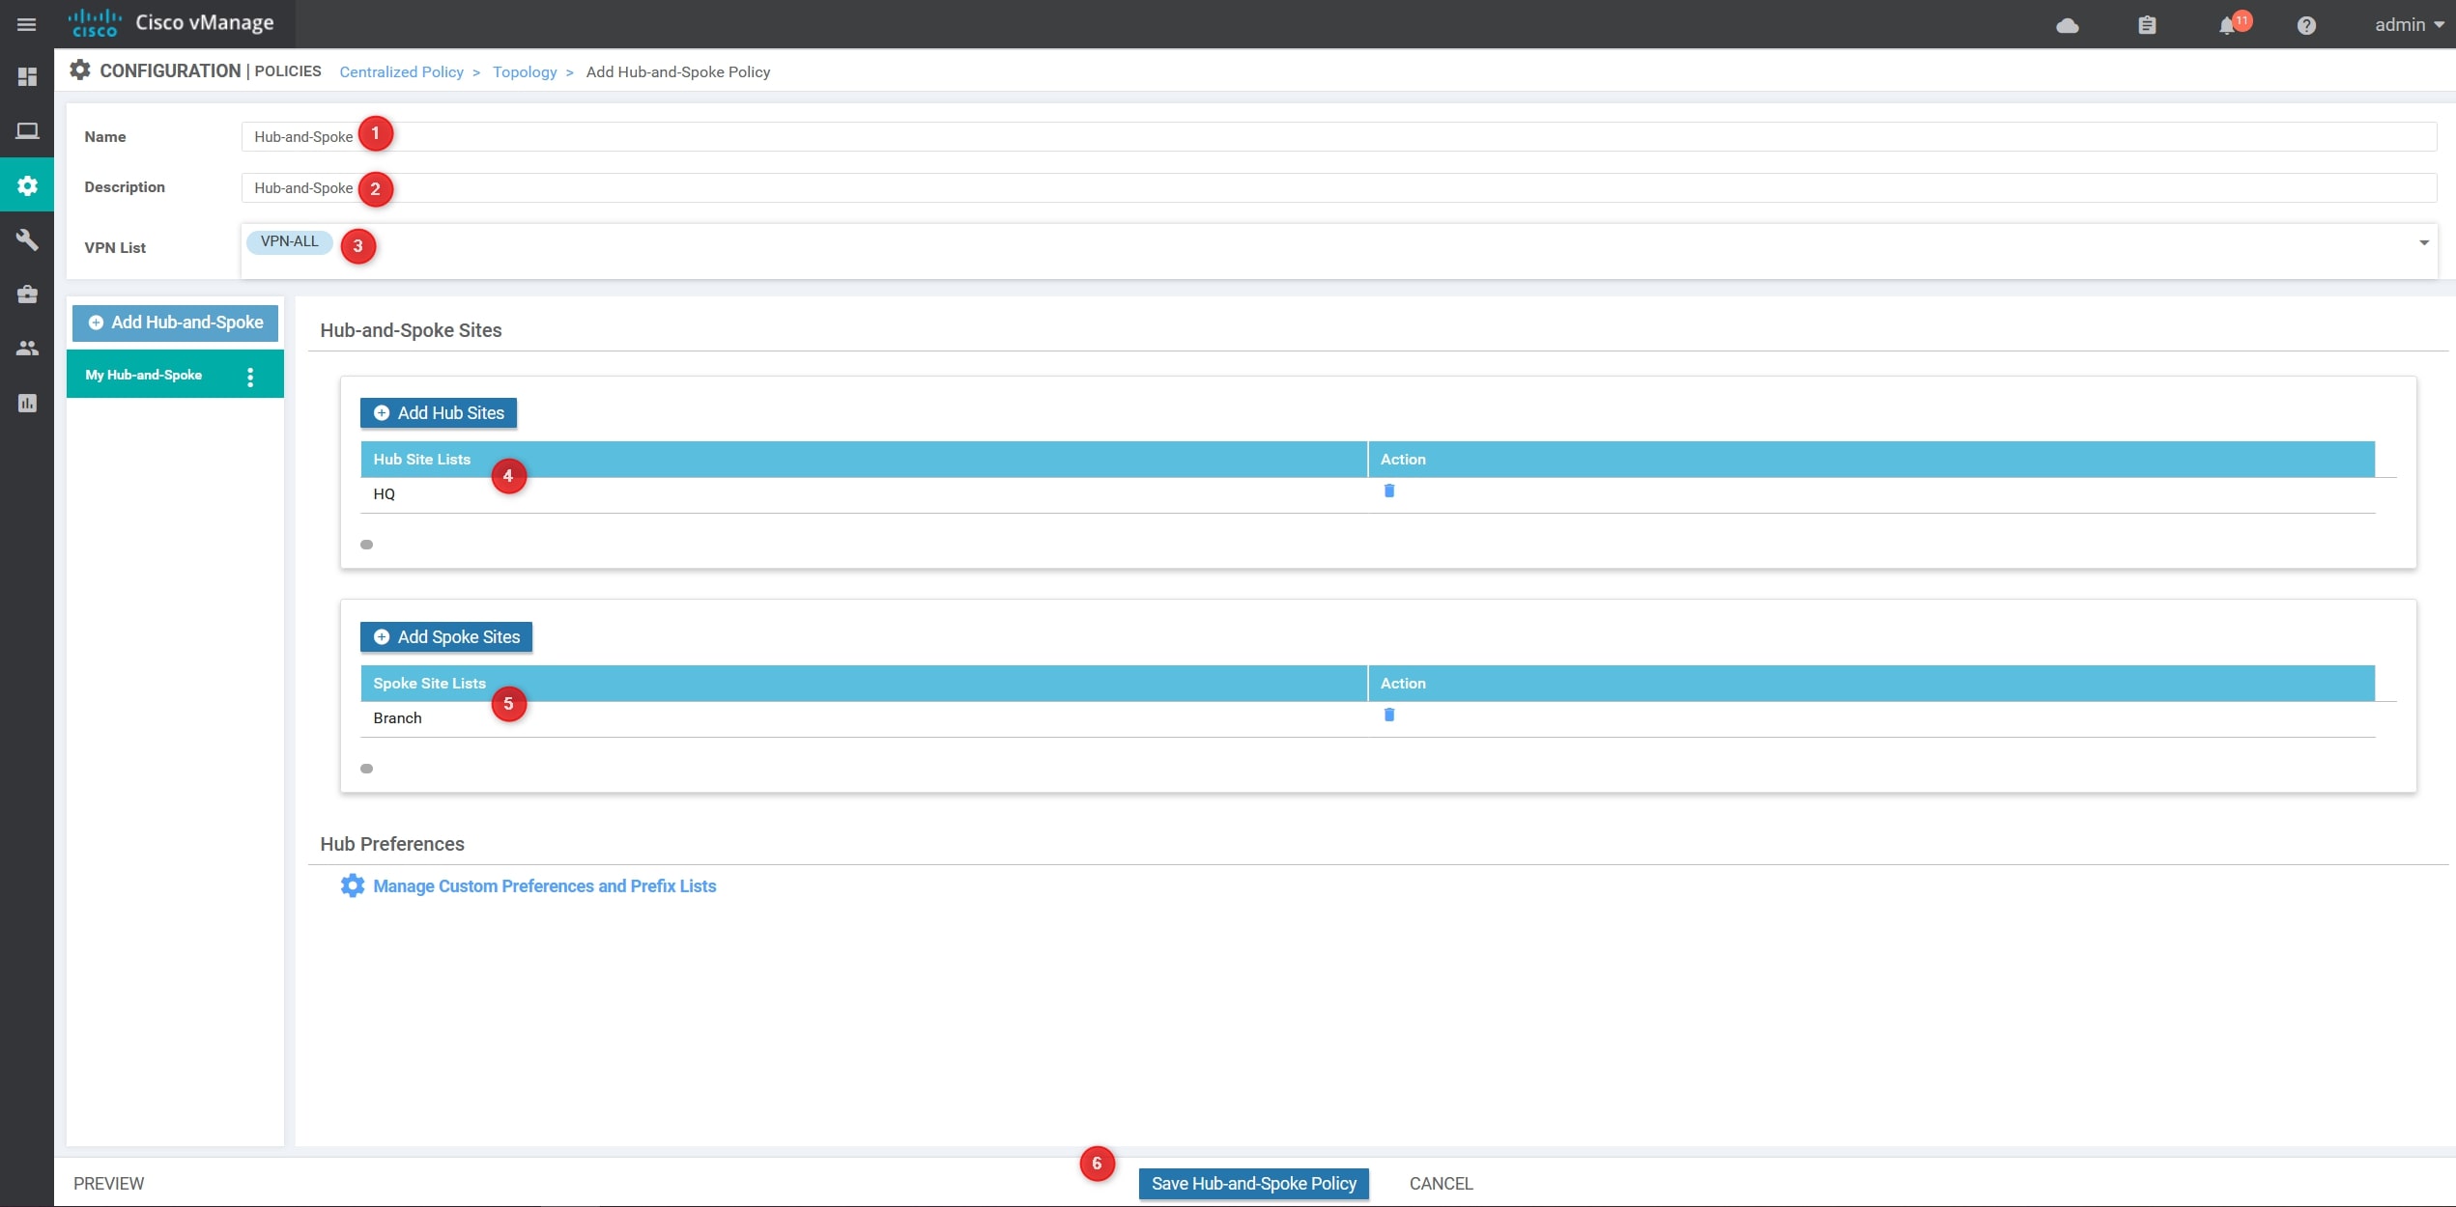Open the Maintenance briefcase sidebar icon
This screenshot has height=1207, width=2456.
tap(27, 295)
